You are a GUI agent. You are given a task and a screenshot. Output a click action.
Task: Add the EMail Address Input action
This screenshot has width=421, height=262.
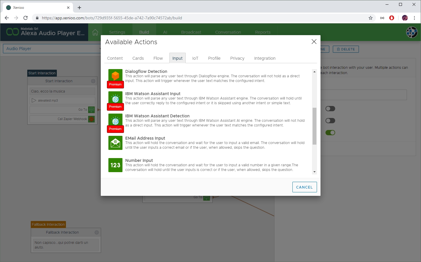115,143
